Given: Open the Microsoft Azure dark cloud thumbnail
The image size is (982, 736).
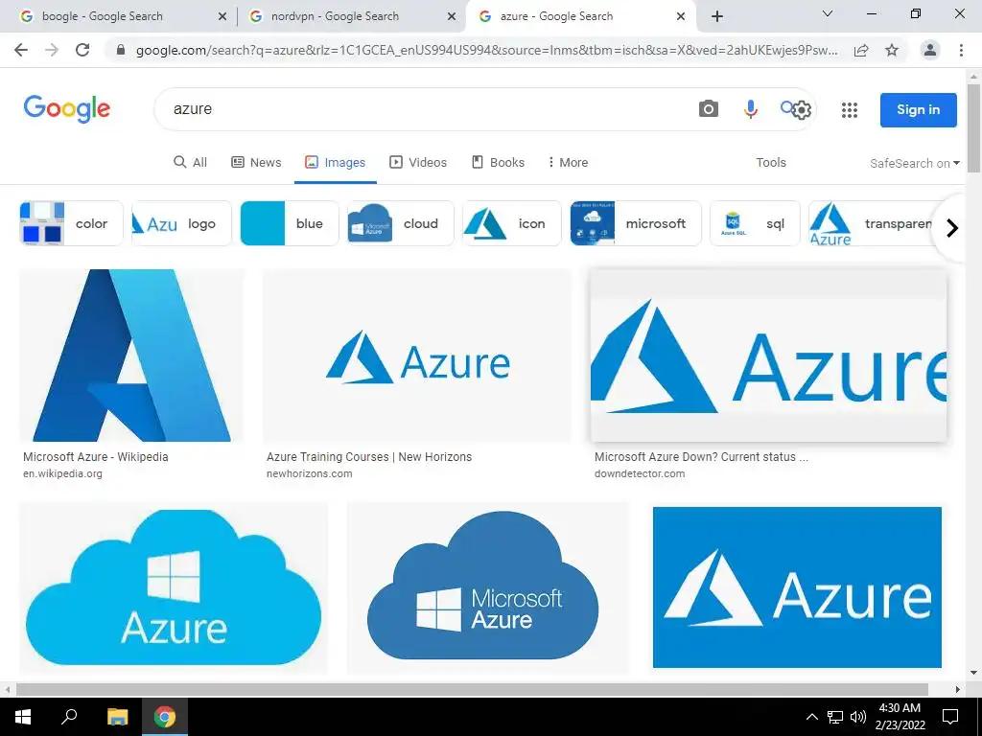Looking at the screenshot, I should point(488,587).
